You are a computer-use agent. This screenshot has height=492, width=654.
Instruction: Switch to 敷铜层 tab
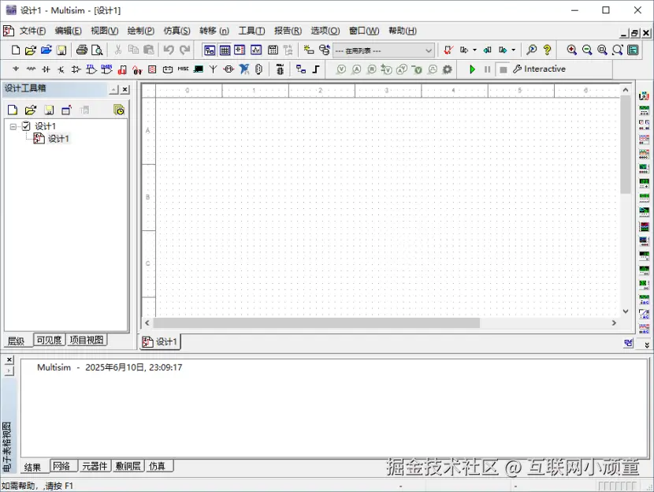click(128, 466)
